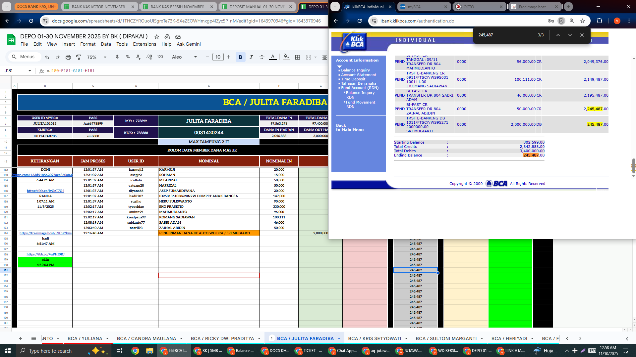
Task: Add a new sheet with the plus button
Action: (21, 338)
